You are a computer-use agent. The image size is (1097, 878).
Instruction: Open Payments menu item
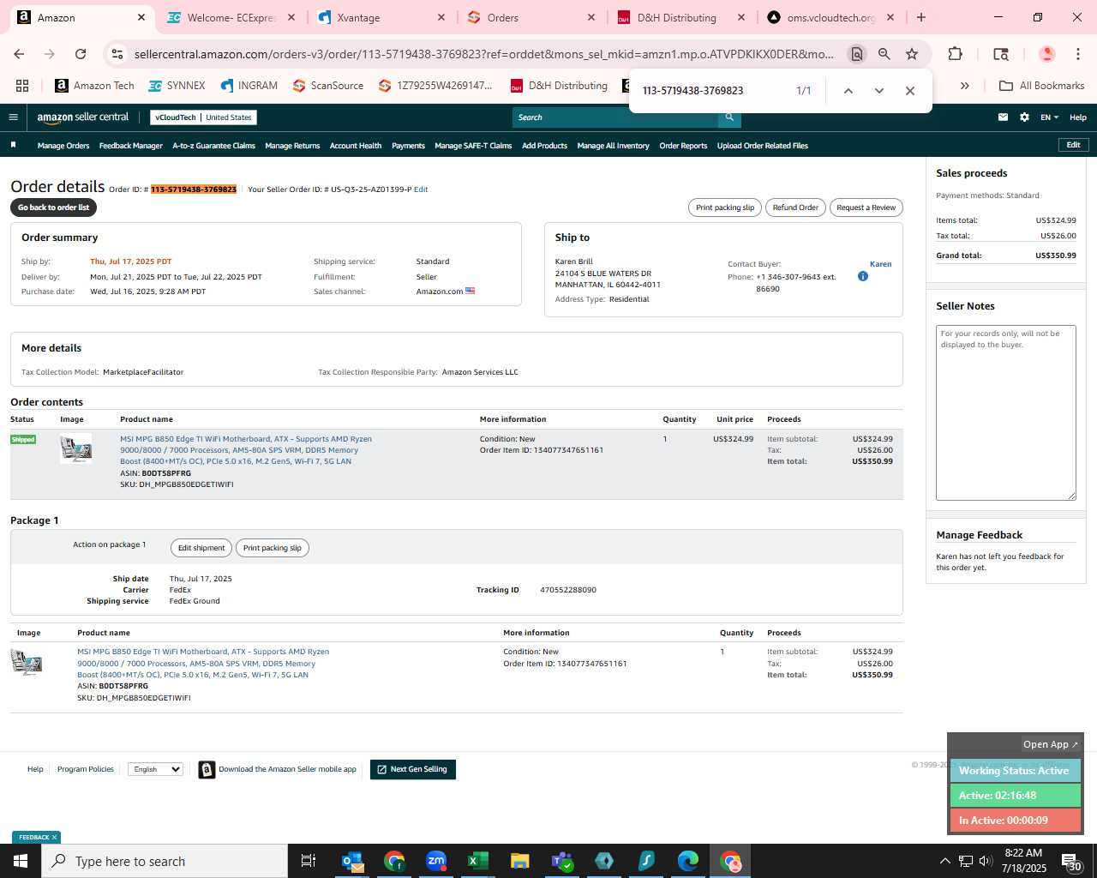point(408,146)
